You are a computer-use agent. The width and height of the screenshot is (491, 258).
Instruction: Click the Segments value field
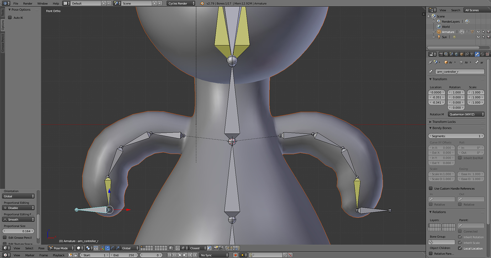pyautogui.click(x=456, y=136)
